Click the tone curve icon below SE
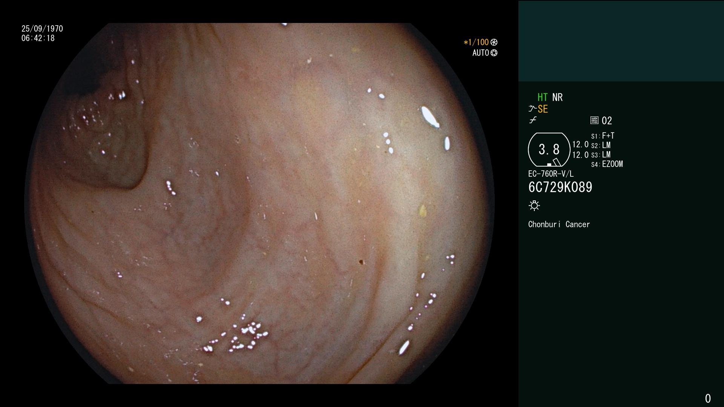Viewport: 724px width, 407px height. tap(533, 120)
